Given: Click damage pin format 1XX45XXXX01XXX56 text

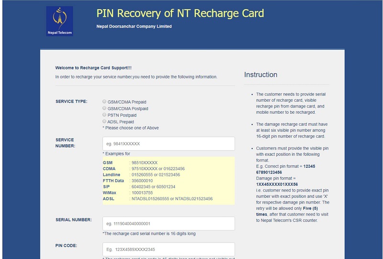Looking at the screenshot, I should point(277,184).
